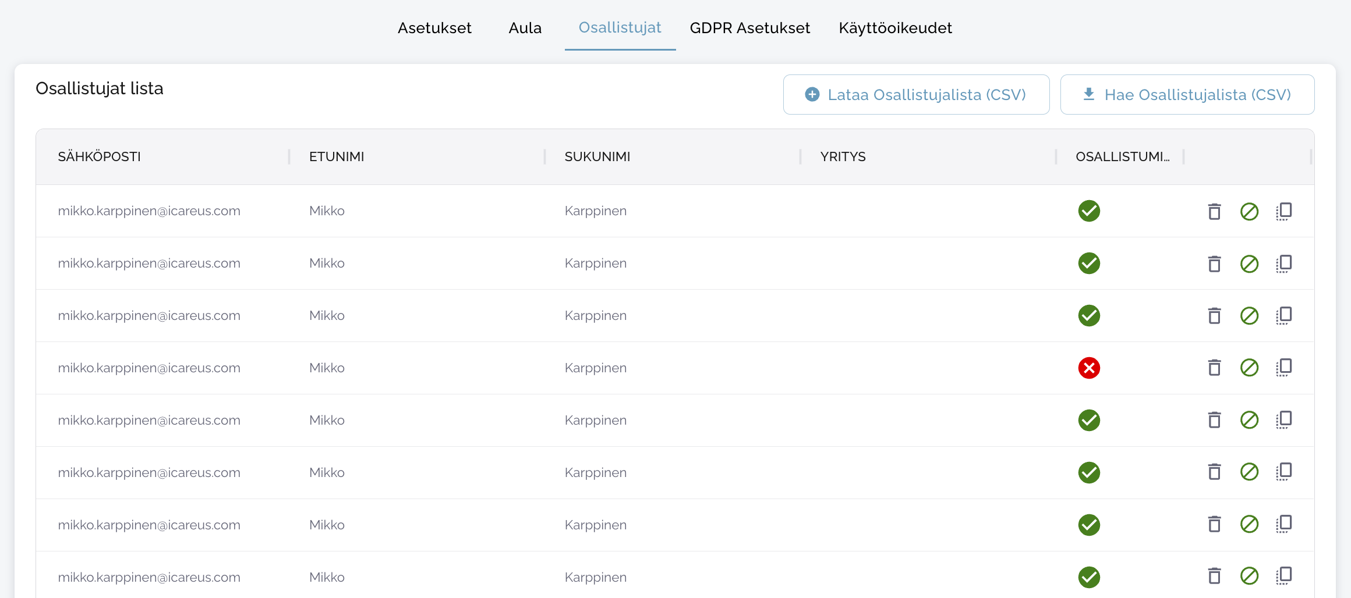Toggle first row's green participation checkmark
Viewport: 1351px width, 598px height.
(x=1089, y=211)
